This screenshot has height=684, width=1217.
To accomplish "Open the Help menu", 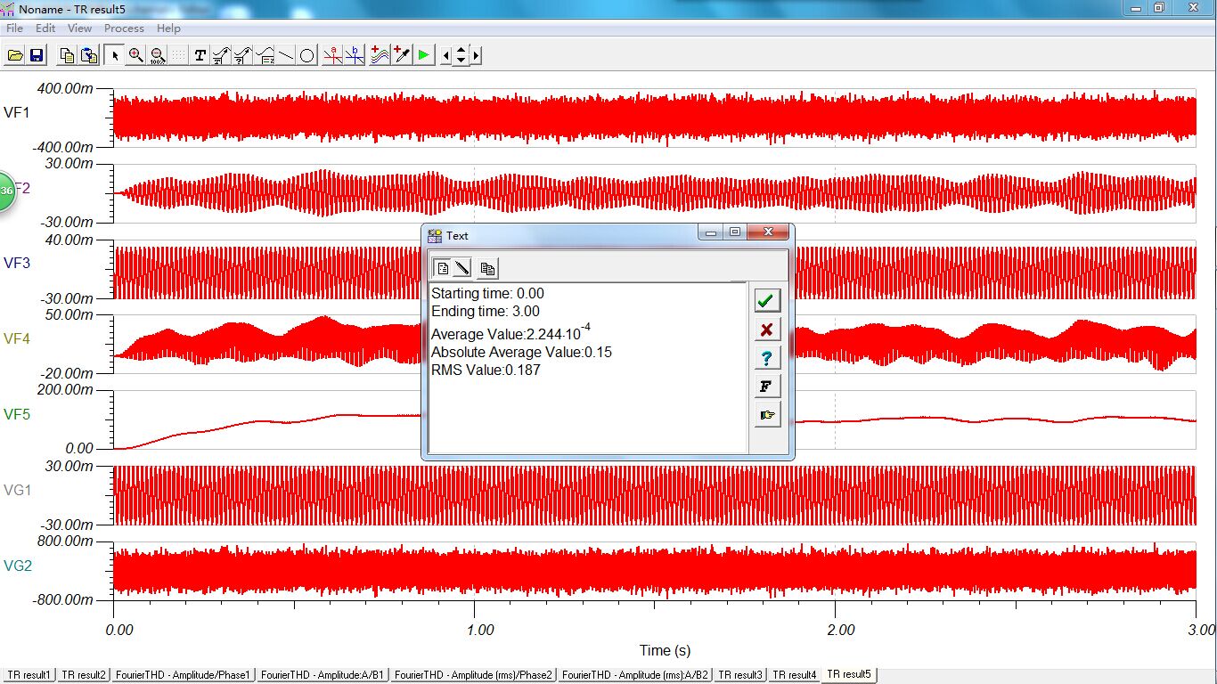I will coord(168,28).
